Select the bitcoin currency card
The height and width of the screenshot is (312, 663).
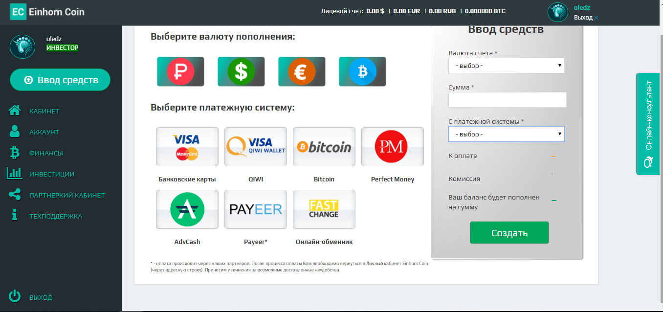(362, 71)
